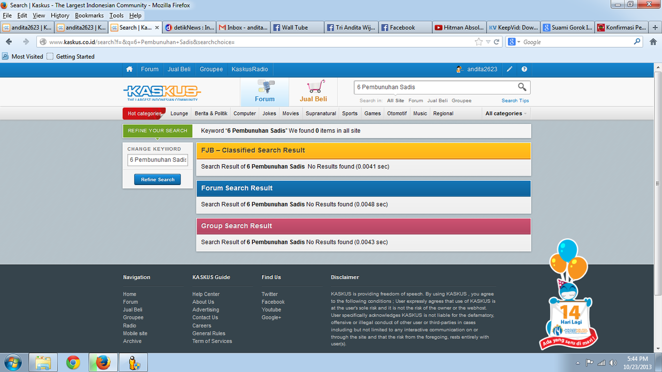Click Groupee in the blue navigation bar
Viewport: 662px width, 372px height.
pyautogui.click(x=211, y=69)
